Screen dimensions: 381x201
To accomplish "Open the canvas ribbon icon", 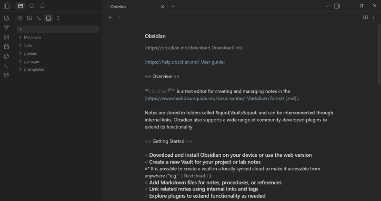I will click(x=7, y=37).
